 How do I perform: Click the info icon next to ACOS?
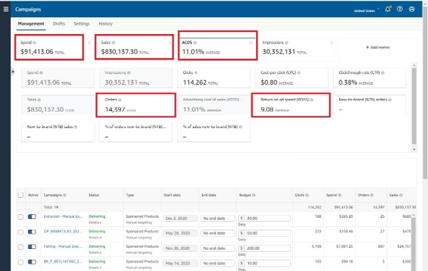(x=195, y=43)
